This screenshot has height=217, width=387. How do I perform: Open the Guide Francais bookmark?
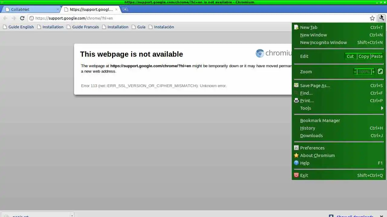click(83, 27)
